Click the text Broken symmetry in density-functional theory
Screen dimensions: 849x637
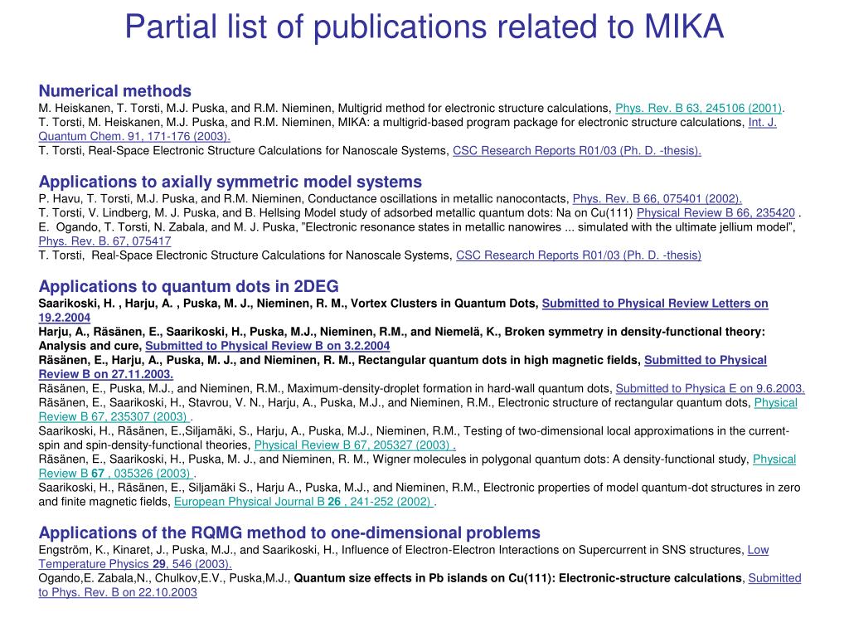coord(634,332)
